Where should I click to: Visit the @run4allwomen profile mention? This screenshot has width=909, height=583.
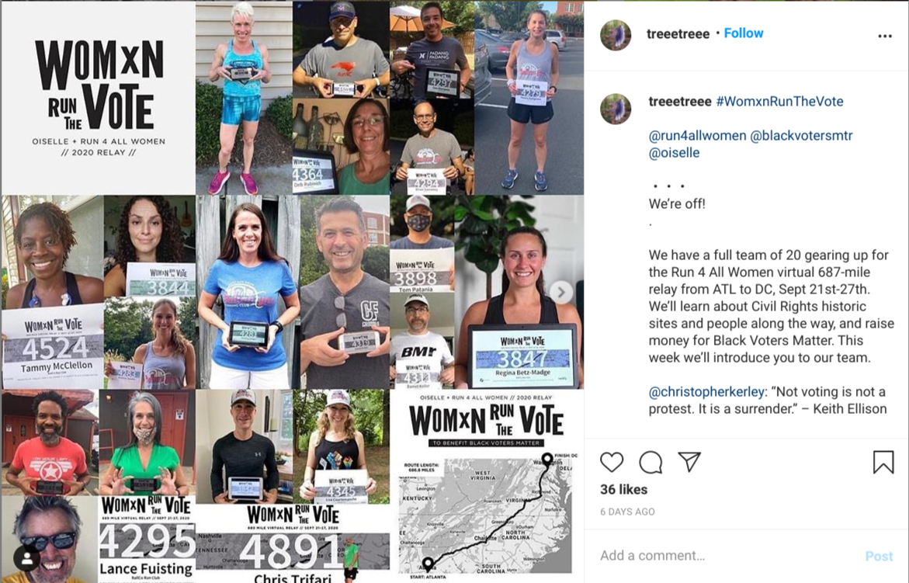(697, 136)
